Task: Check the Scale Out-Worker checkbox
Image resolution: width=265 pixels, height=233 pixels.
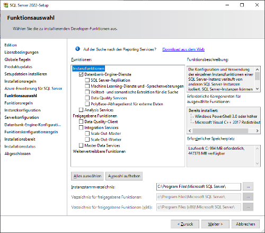Action: point(87,140)
